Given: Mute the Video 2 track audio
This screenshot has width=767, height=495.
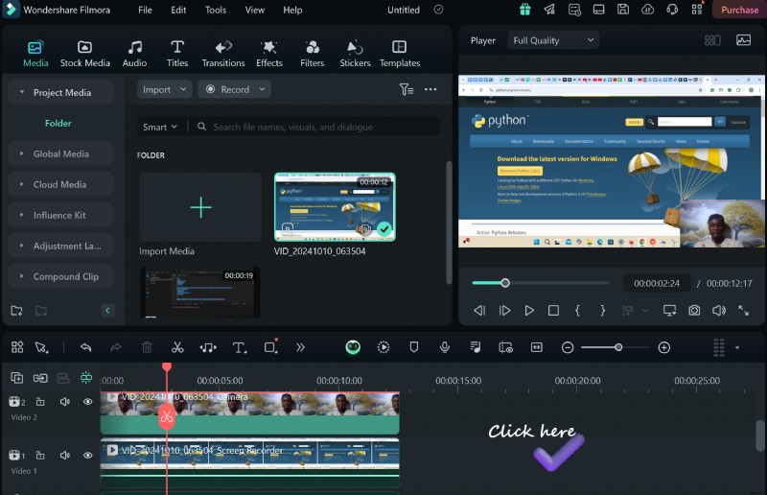Looking at the screenshot, I should (65, 402).
